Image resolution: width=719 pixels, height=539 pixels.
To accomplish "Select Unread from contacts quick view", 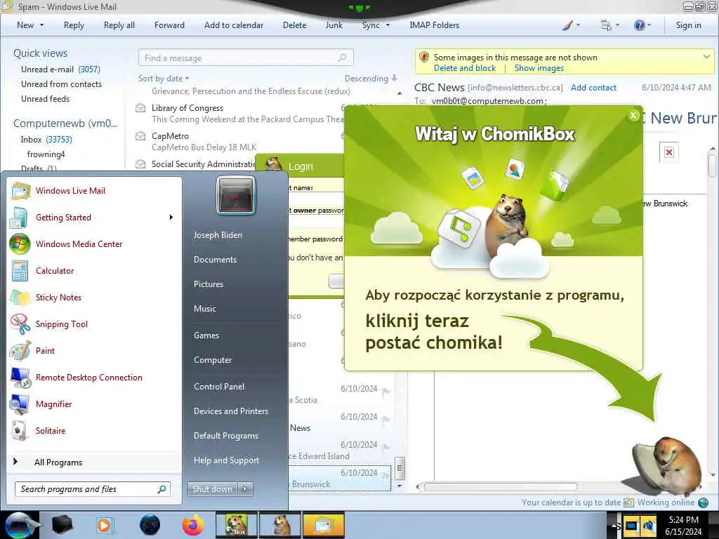I will 62,84.
